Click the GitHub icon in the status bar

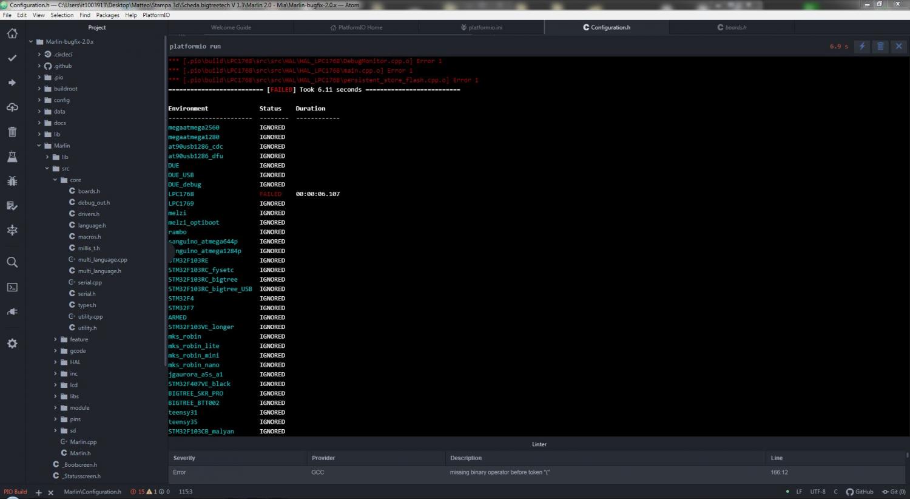coord(860,492)
